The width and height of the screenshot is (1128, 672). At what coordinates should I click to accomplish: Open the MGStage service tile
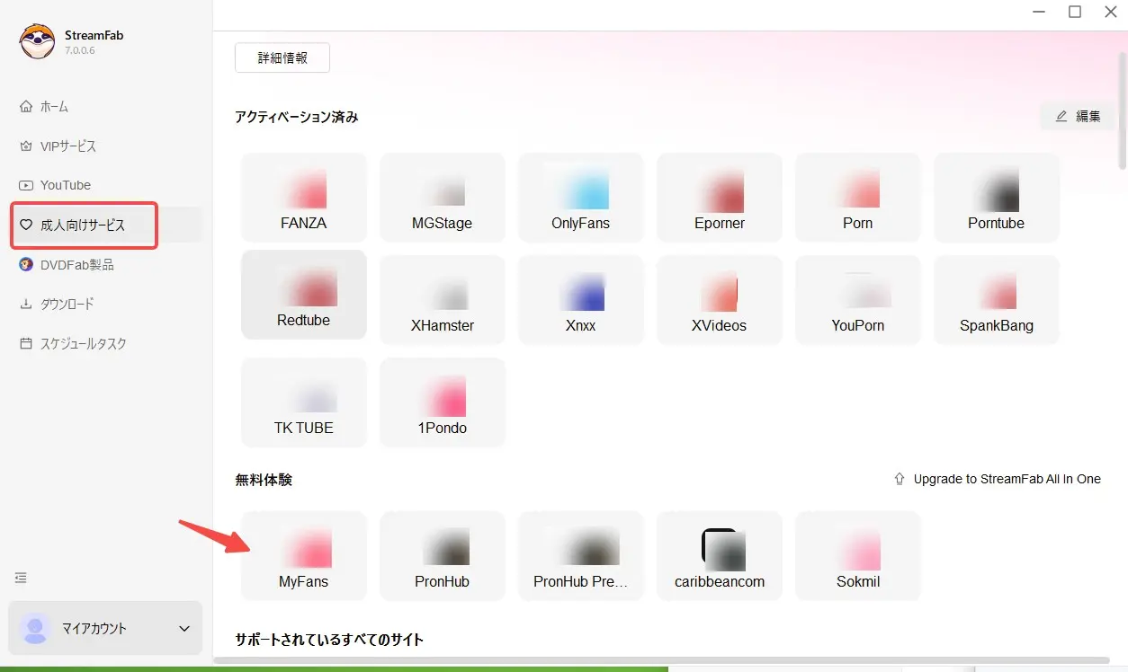[x=443, y=198]
